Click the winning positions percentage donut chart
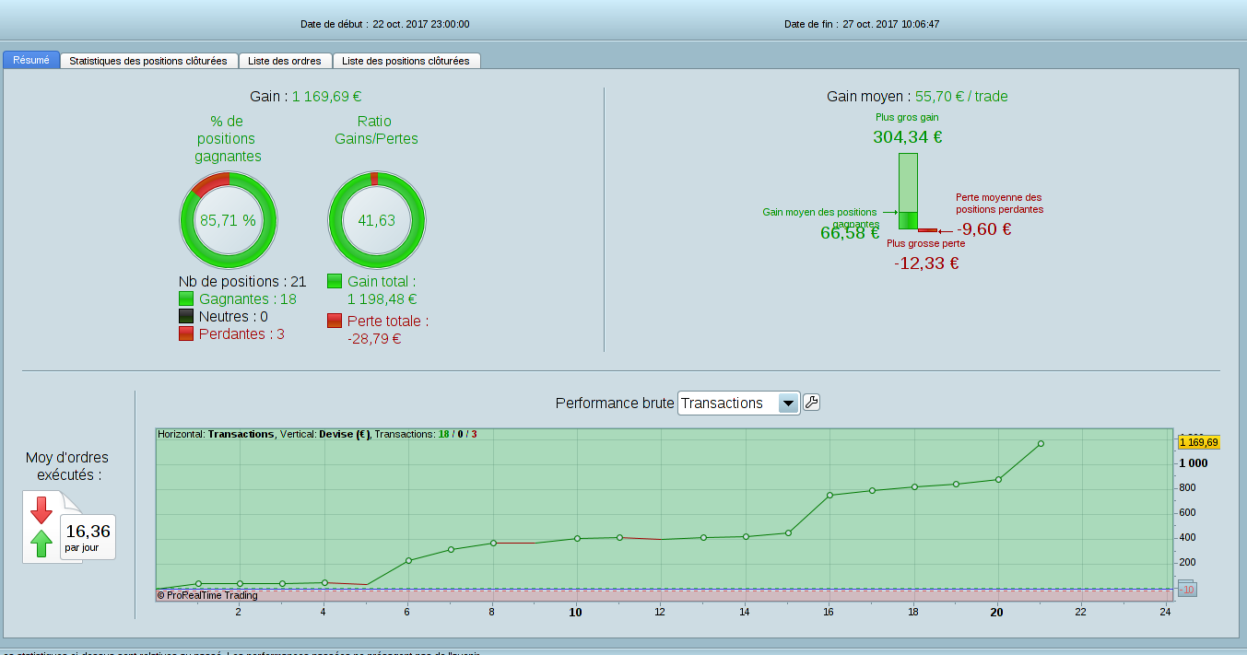1247x655 pixels. click(x=228, y=220)
